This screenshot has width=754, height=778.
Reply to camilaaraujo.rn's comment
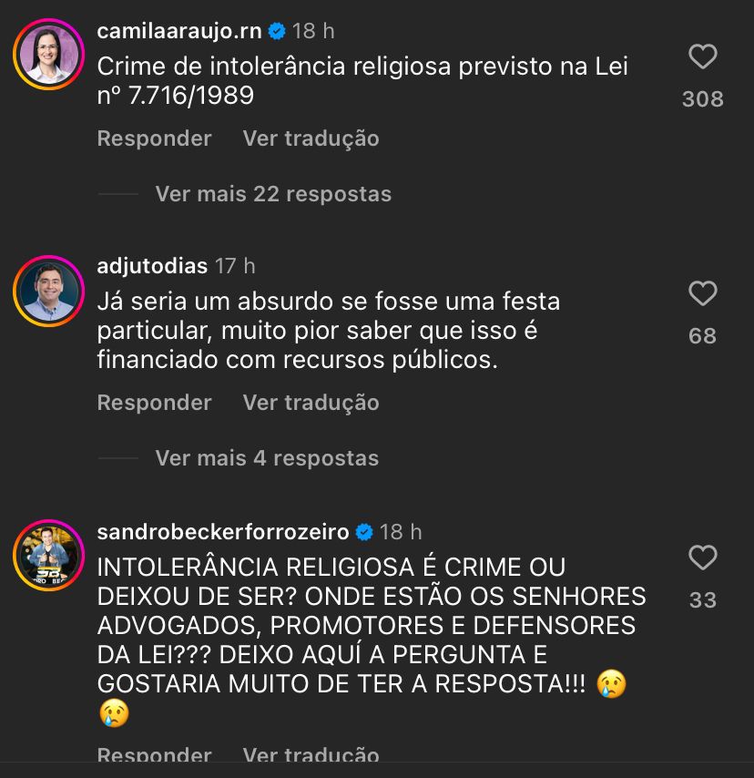tap(154, 138)
